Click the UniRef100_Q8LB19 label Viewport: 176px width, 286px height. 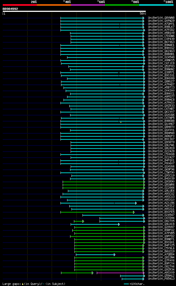(x=161, y=148)
